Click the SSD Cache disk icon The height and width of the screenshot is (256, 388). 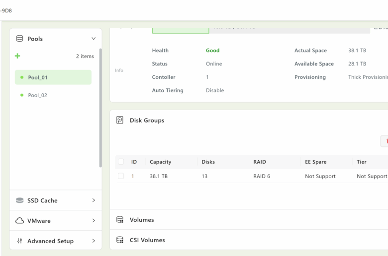[x=20, y=200]
